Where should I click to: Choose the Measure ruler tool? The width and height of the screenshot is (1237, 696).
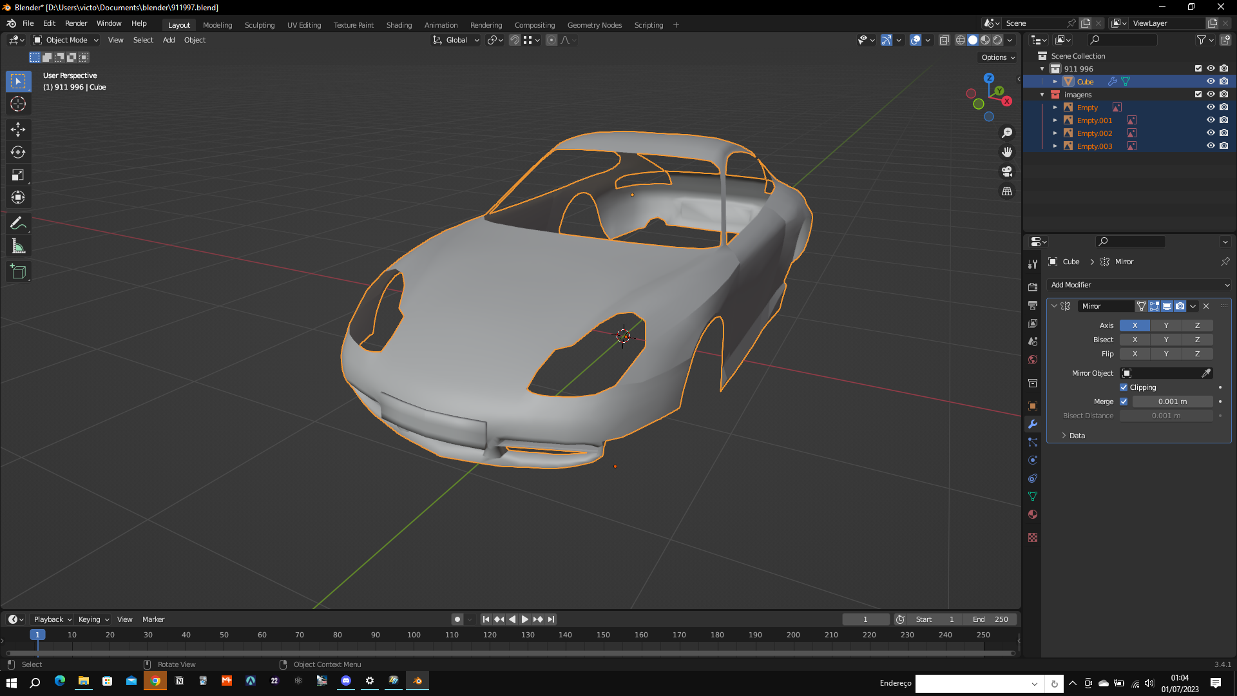pos(18,246)
